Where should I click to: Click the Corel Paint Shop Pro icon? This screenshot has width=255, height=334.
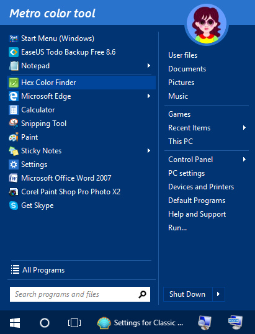pyautogui.click(x=14, y=192)
